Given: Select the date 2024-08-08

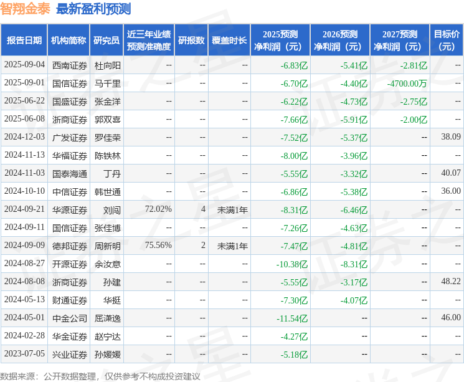Looking at the screenshot, I should (24, 281).
